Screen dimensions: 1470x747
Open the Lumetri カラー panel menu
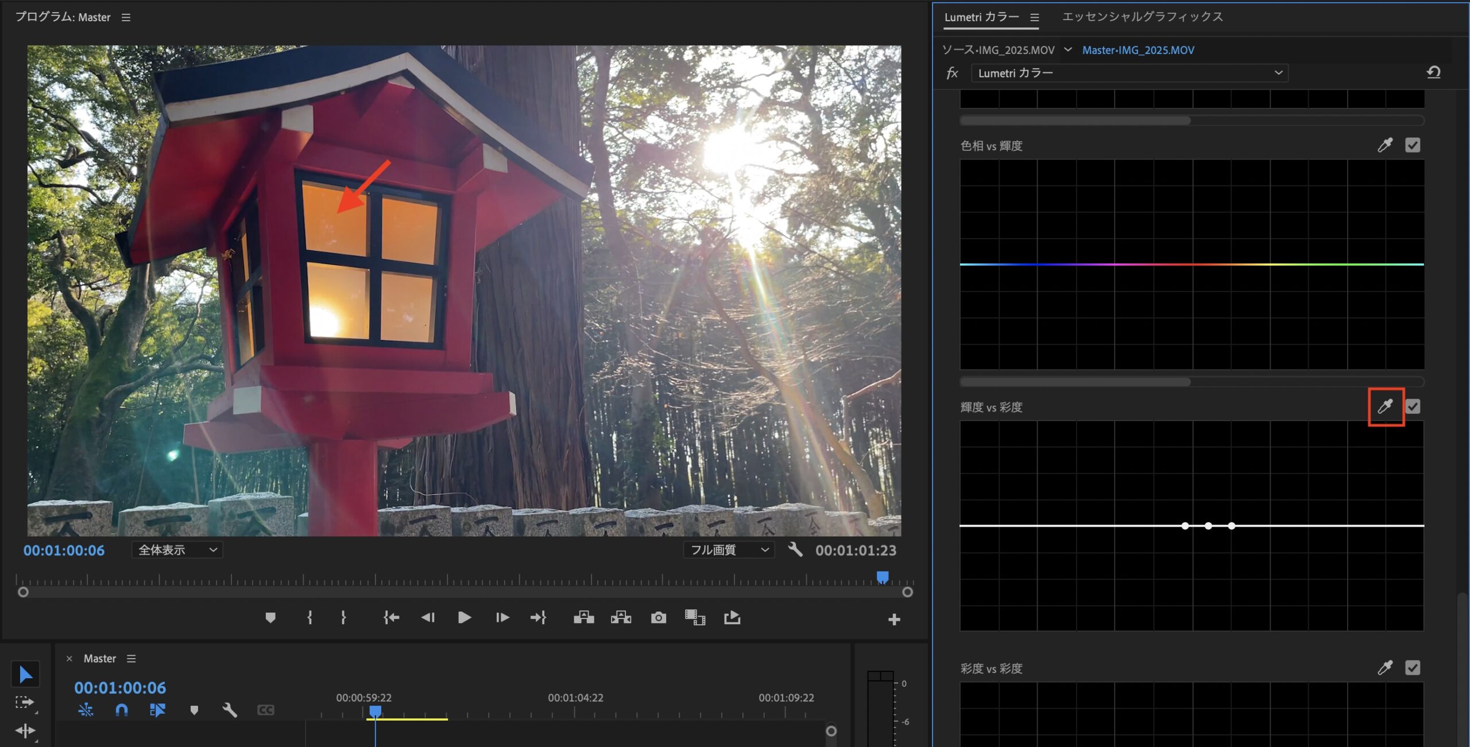tap(1034, 18)
